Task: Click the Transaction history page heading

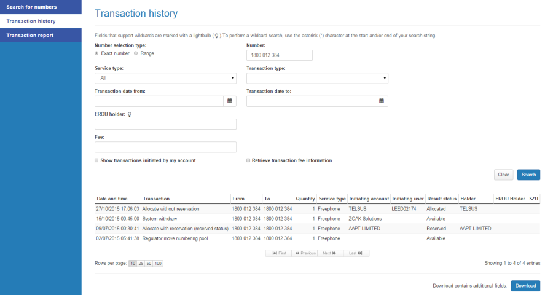Action: click(x=136, y=14)
